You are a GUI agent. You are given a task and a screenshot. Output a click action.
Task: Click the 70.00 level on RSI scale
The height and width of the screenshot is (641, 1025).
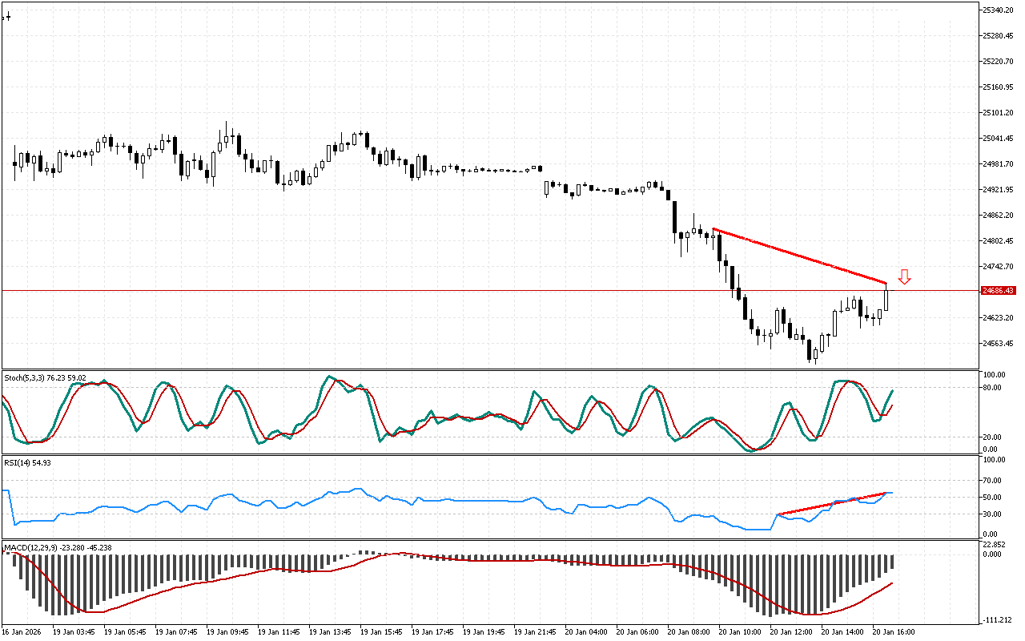pos(993,481)
